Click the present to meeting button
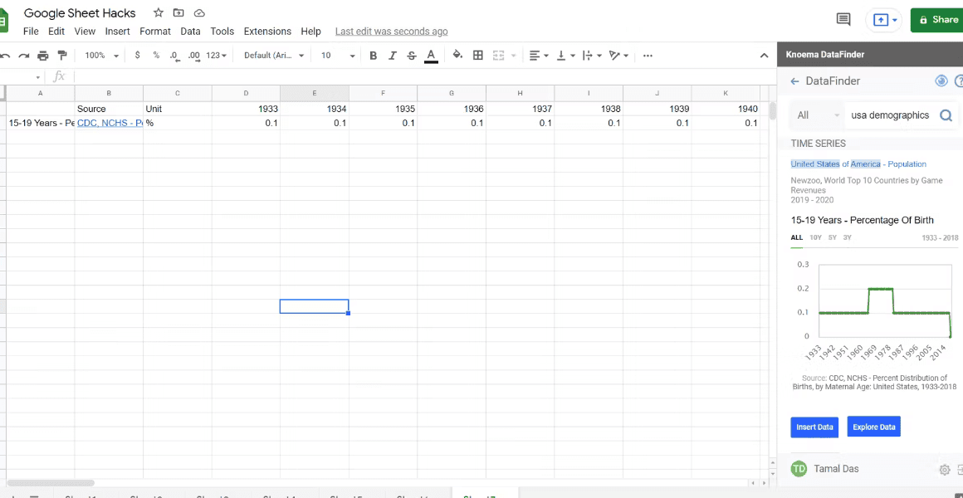The image size is (963, 498). (x=882, y=20)
